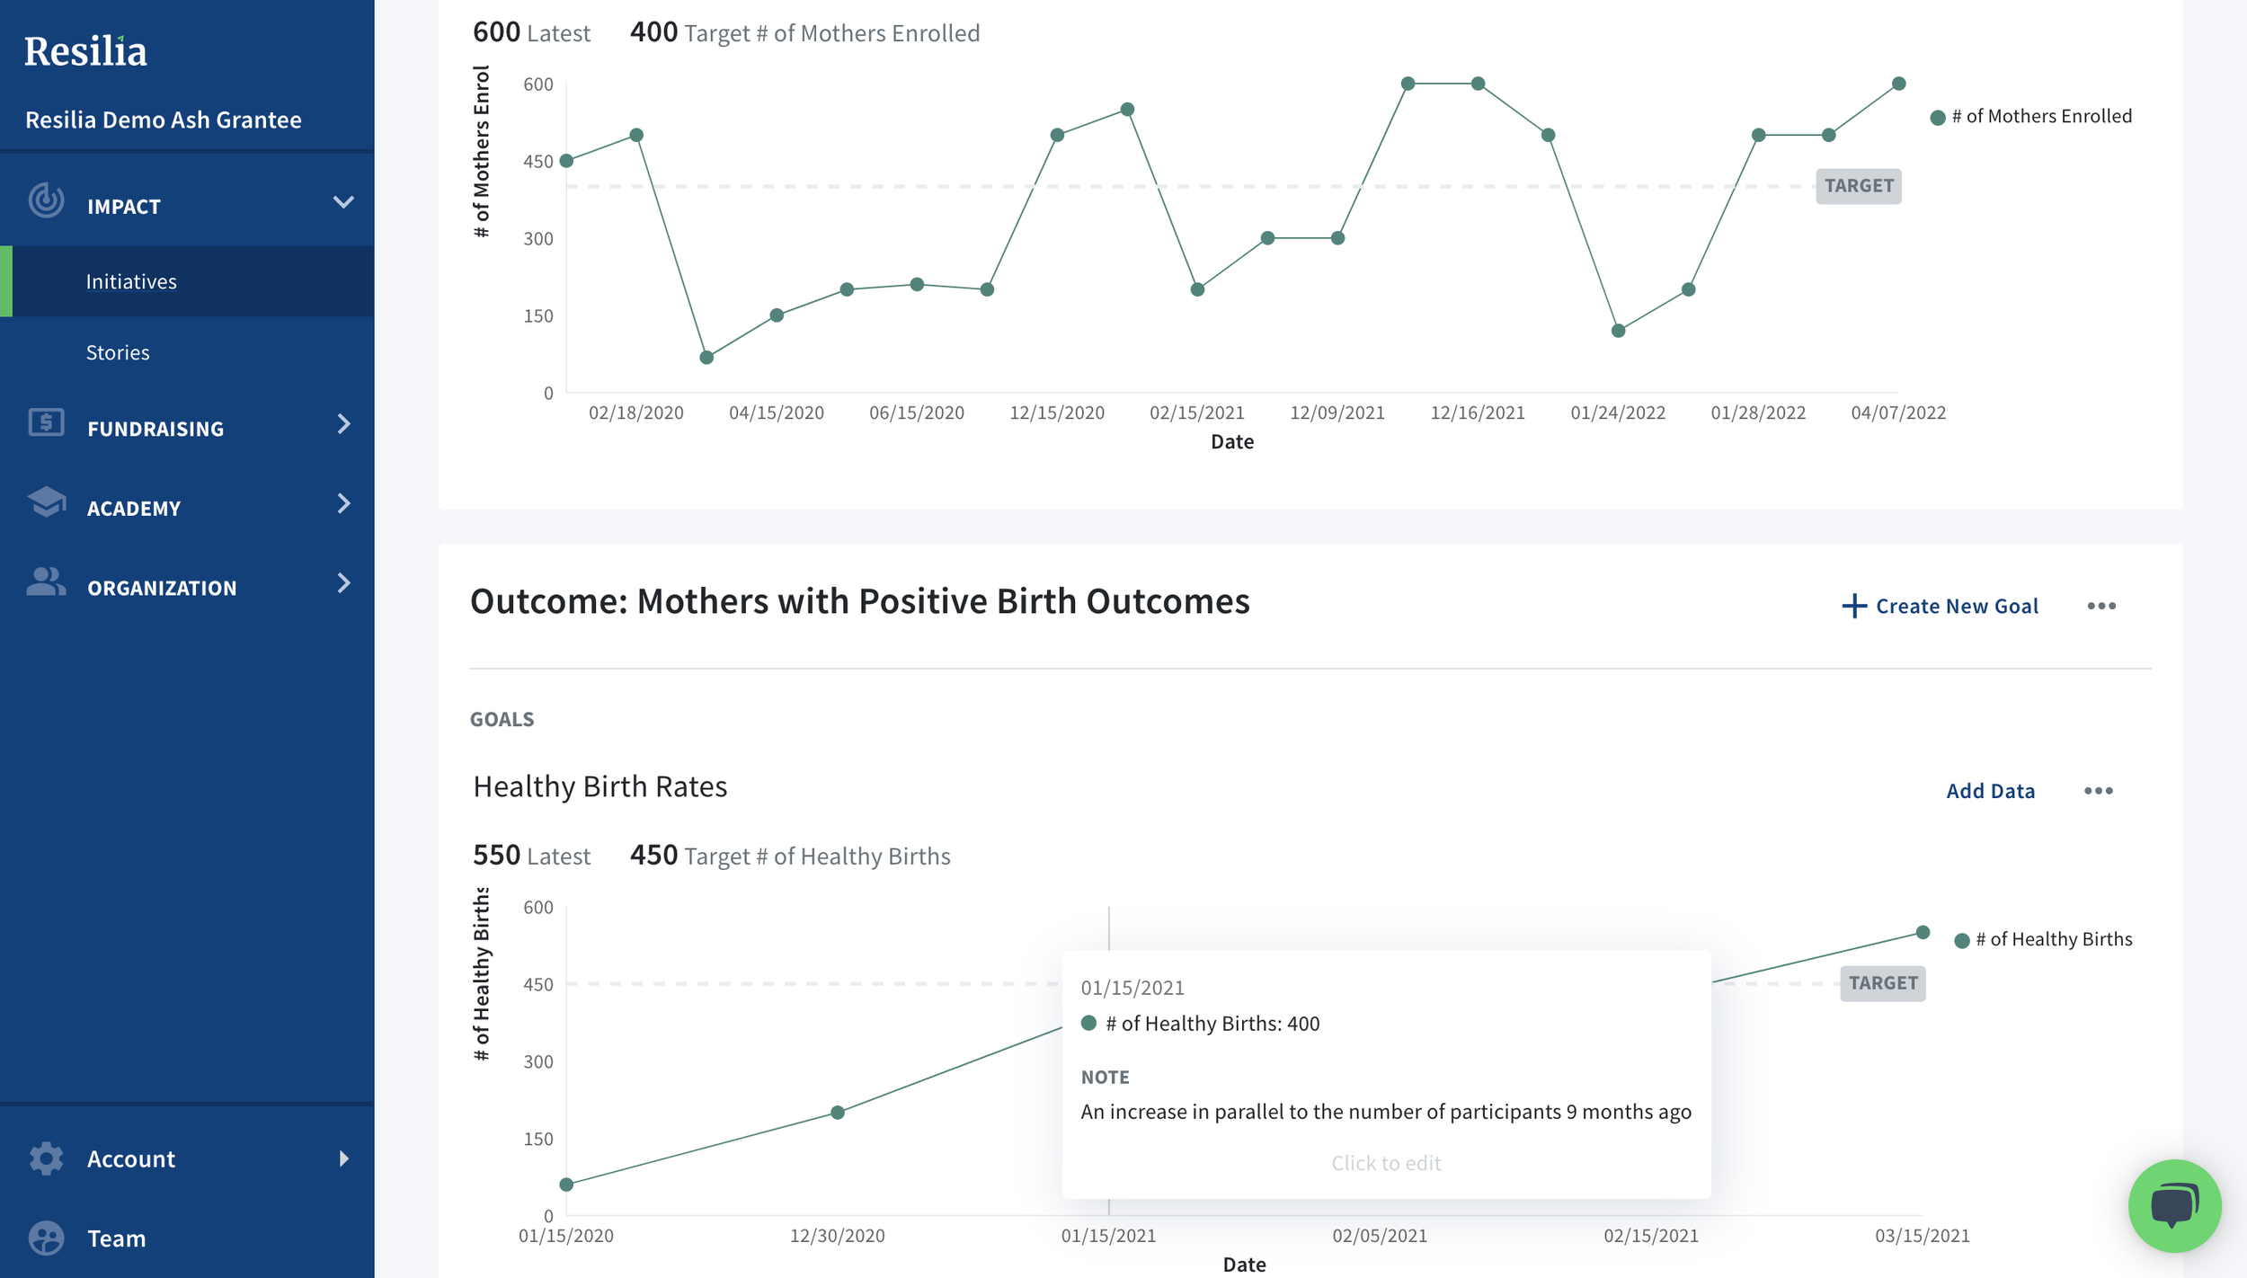
Task: Toggle the # of Mothers Enrolled legend series
Action: tap(2031, 117)
